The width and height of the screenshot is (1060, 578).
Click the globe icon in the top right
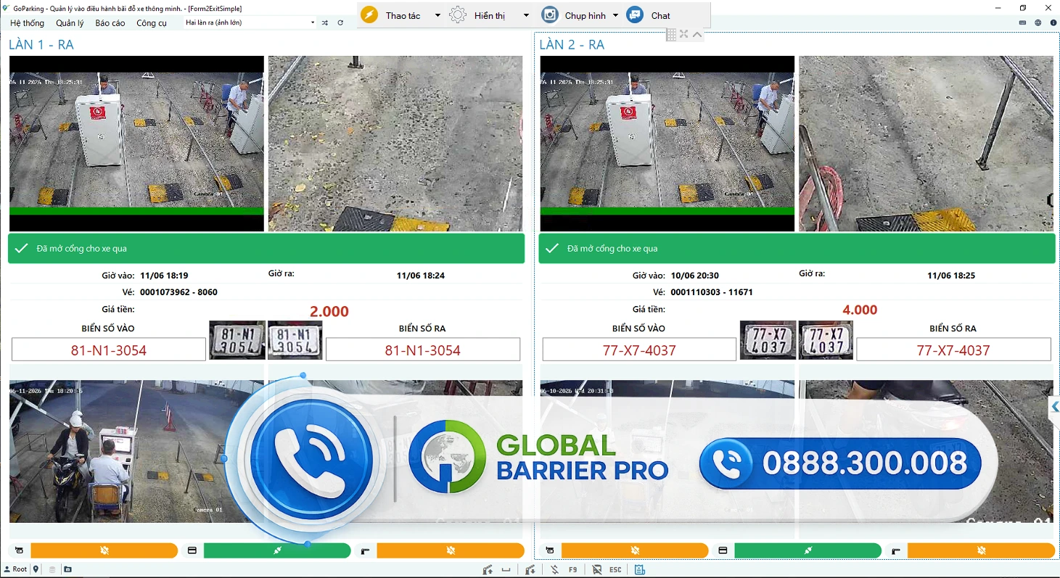pyautogui.click(x=1038, y=22)
